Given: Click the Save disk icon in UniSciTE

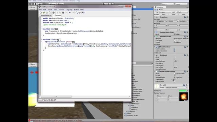Looking at the screenshot, I should click(x=47, y=13).
